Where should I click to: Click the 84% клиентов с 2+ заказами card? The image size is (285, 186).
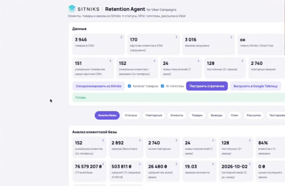(x=270, y=148)
